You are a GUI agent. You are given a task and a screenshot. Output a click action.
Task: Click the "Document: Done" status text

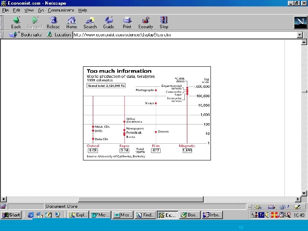click(x=62, y=207)
